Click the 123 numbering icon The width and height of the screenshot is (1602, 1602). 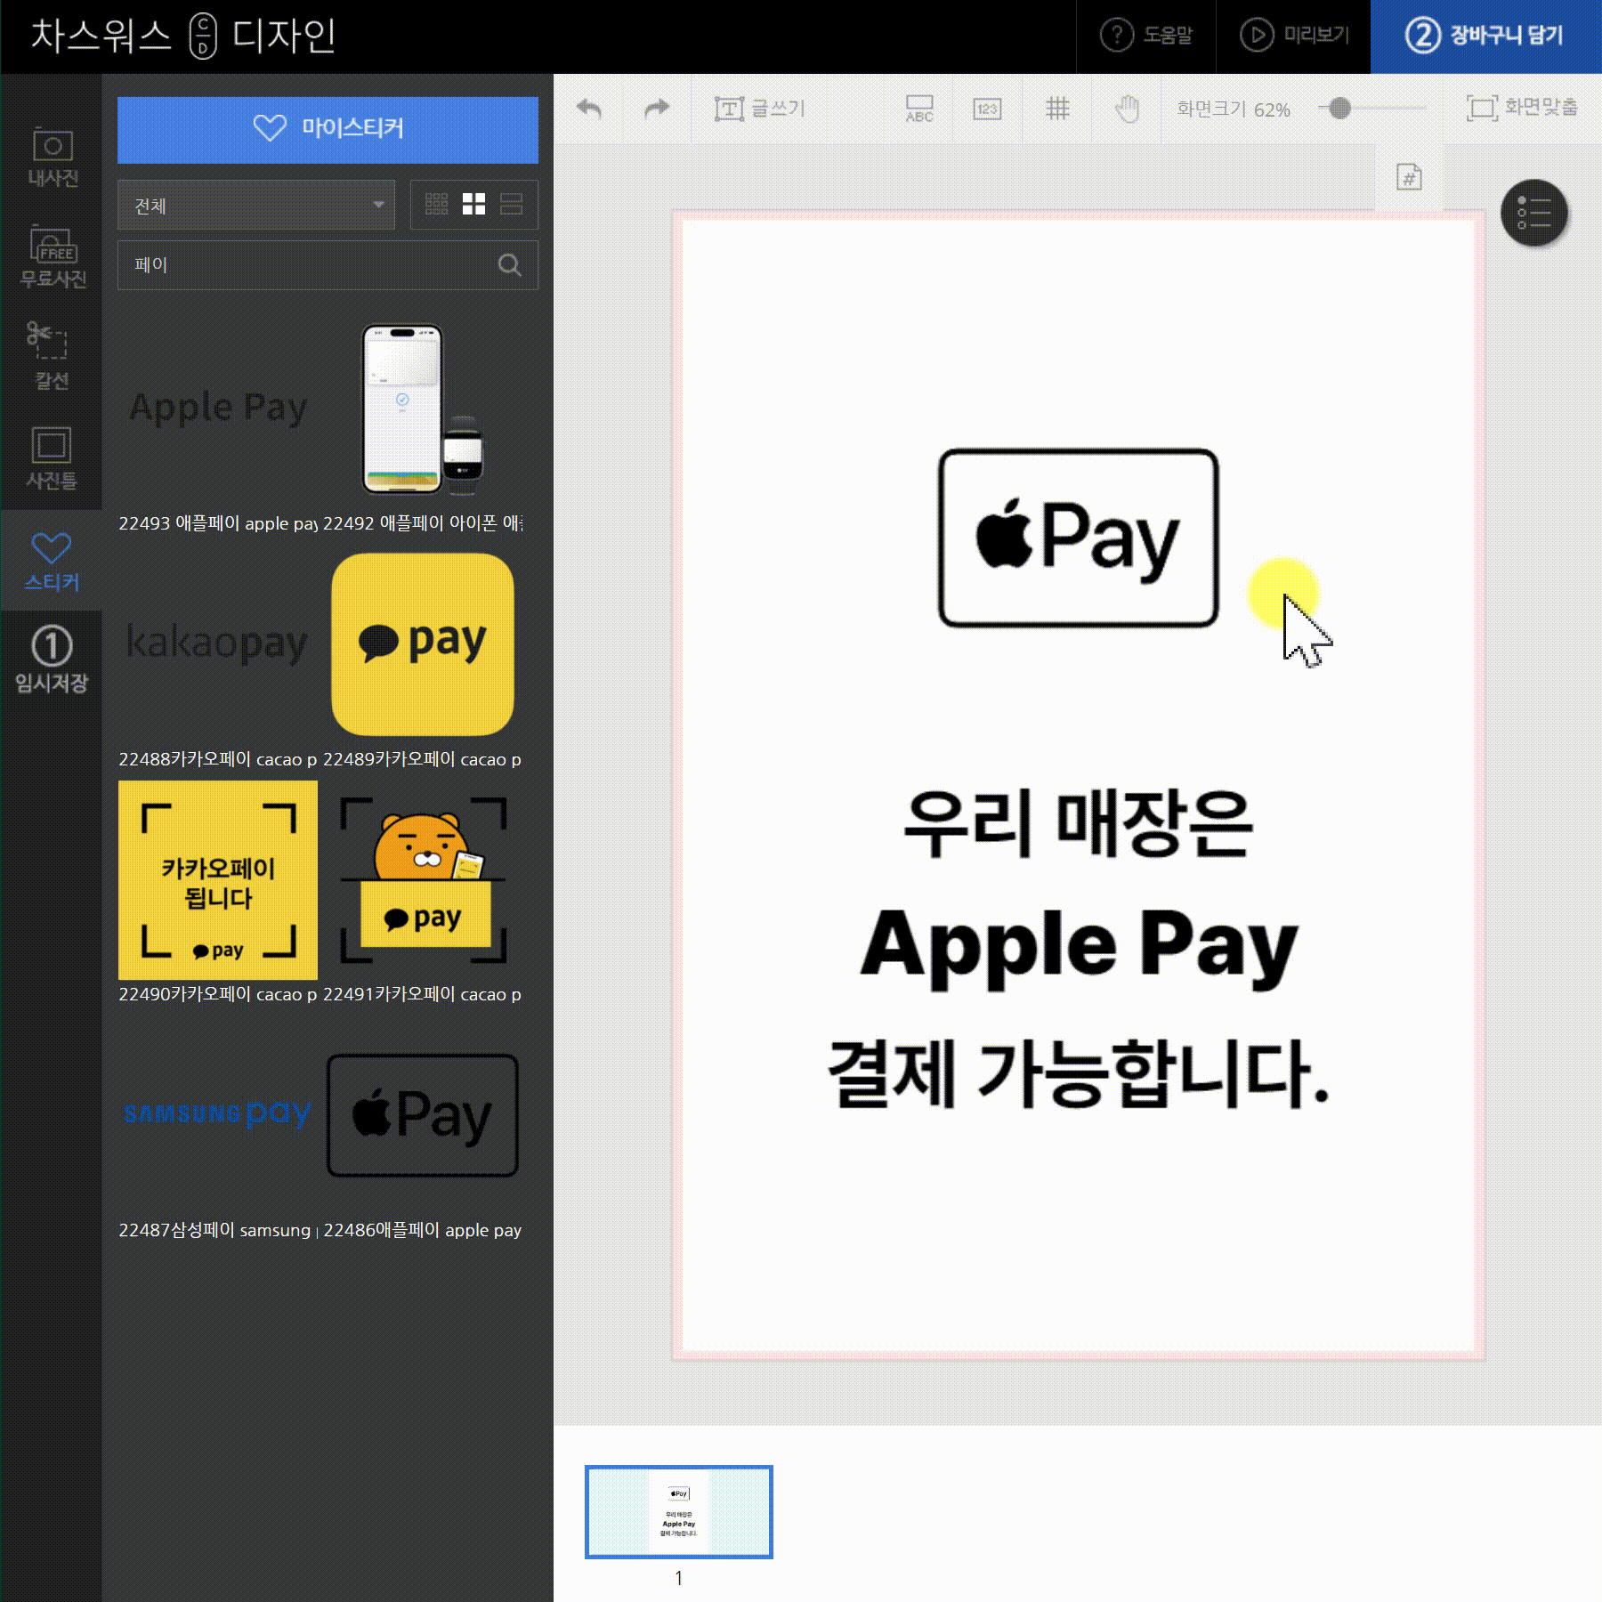[987, 109]
